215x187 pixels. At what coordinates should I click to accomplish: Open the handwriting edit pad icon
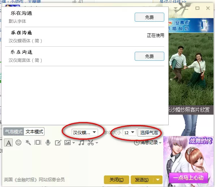point(58,143)
